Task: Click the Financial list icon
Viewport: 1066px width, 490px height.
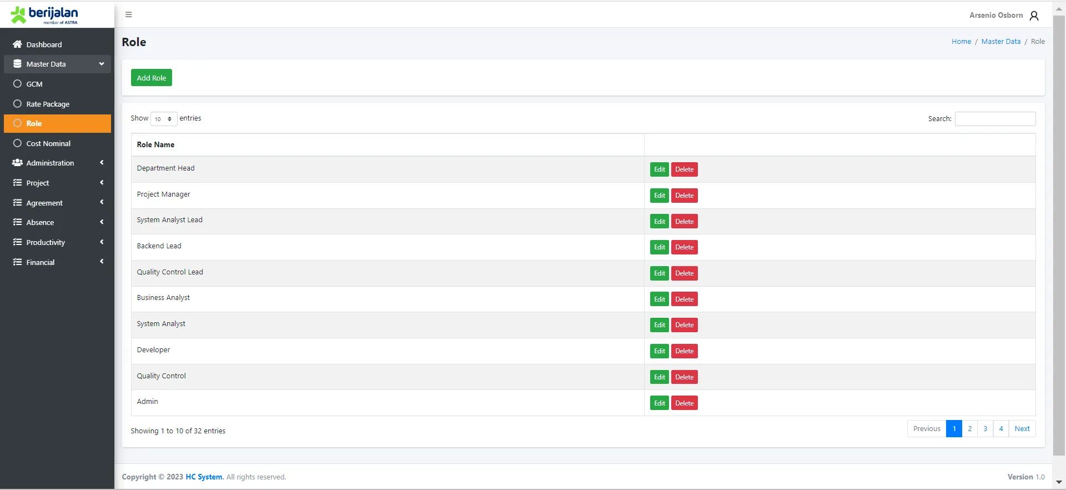Action: click(17, 262)
